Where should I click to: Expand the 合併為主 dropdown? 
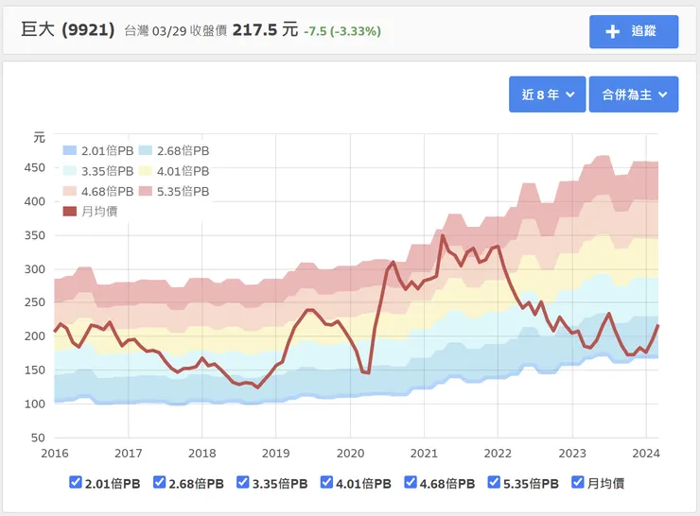point(634,95)
